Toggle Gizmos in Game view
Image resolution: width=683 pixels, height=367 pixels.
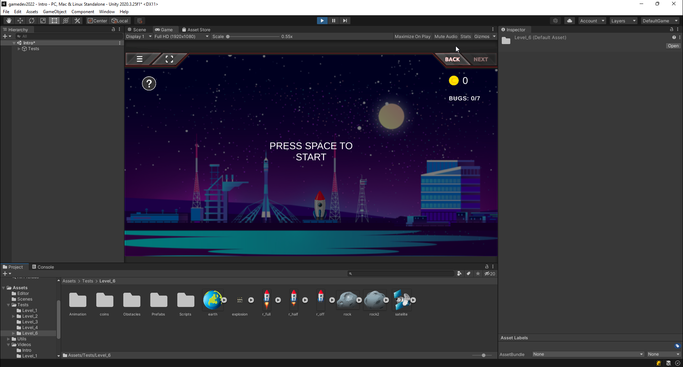[x=482, y=36]
